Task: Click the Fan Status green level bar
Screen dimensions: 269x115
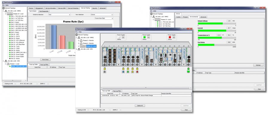Action: click(206, 45)
